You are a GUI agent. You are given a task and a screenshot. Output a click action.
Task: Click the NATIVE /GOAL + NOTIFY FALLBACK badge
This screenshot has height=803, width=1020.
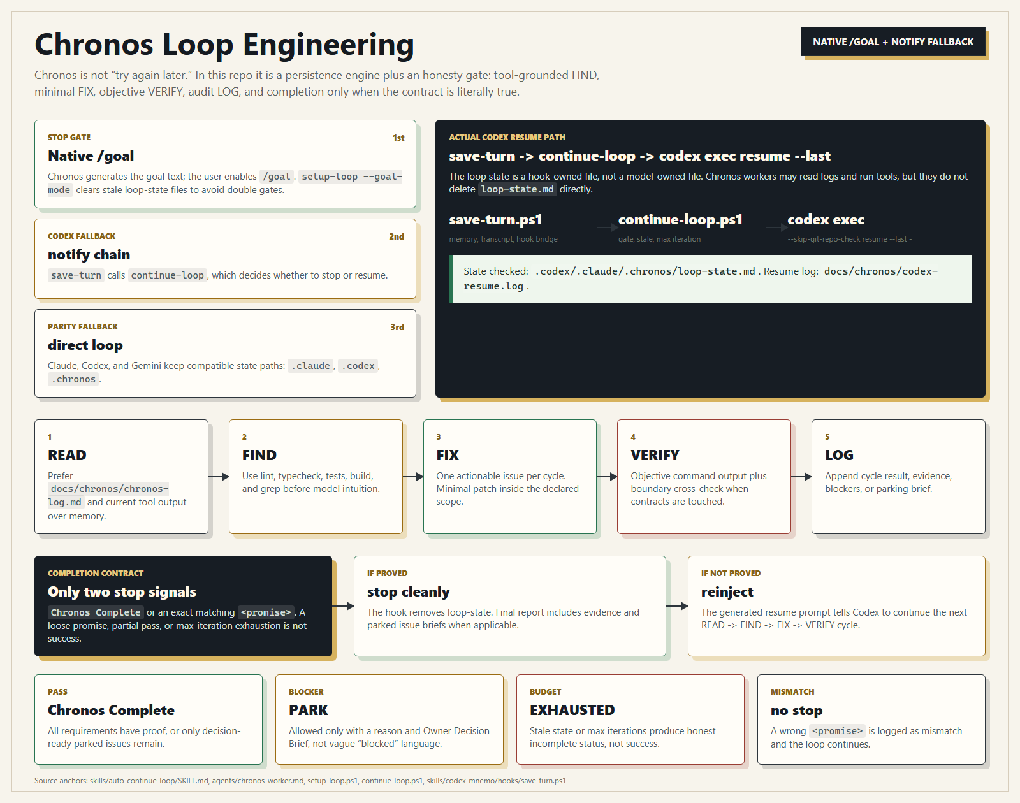point(892,41)
